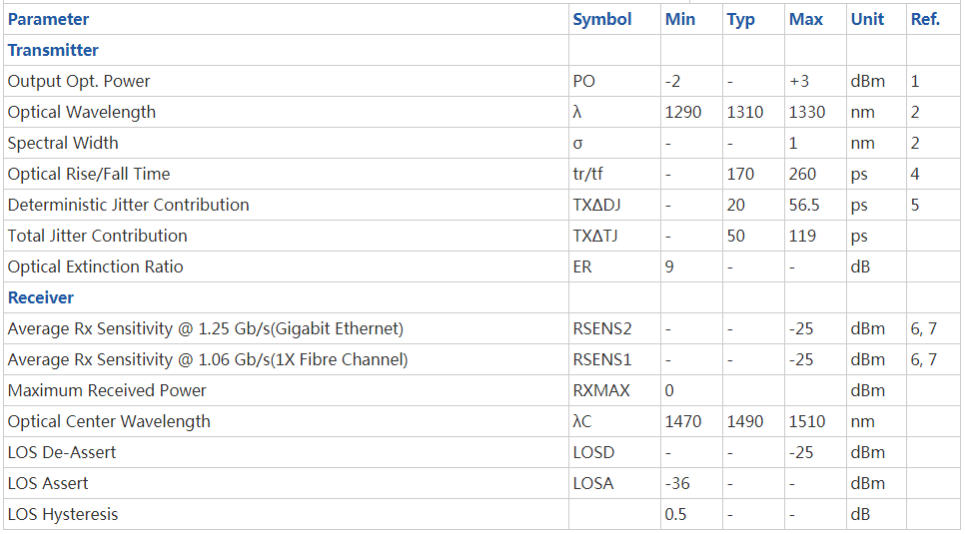965x534 pixels.
Task: Click the Maximum Received Power label
Action: (107, 390)
